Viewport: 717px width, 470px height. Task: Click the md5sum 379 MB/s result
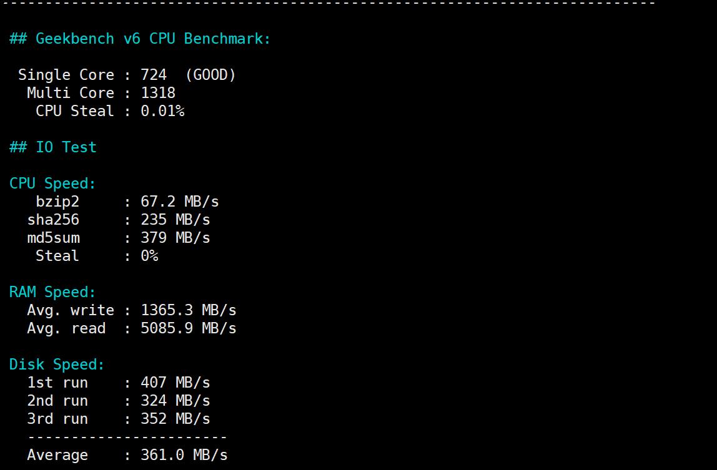(176, 238)
